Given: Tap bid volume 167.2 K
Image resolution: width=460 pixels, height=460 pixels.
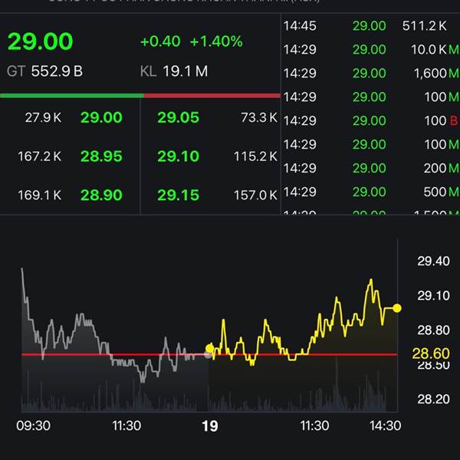Looking at the screenshot, I should pos(40,156).
